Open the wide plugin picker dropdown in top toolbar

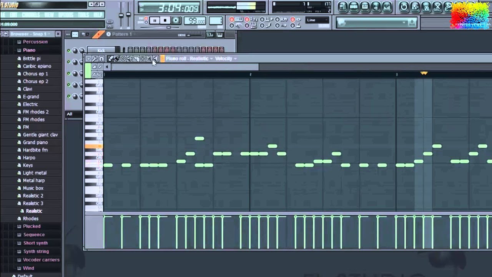tap(376, 23)
